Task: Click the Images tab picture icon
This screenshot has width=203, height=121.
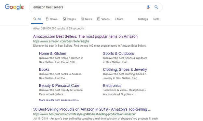Action: click(x=64, y=19)
